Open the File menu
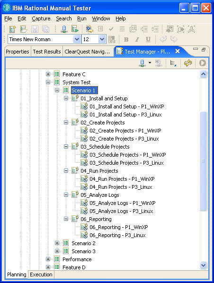The height and width of the screenshot is (283, 214). tap(8, 18)
